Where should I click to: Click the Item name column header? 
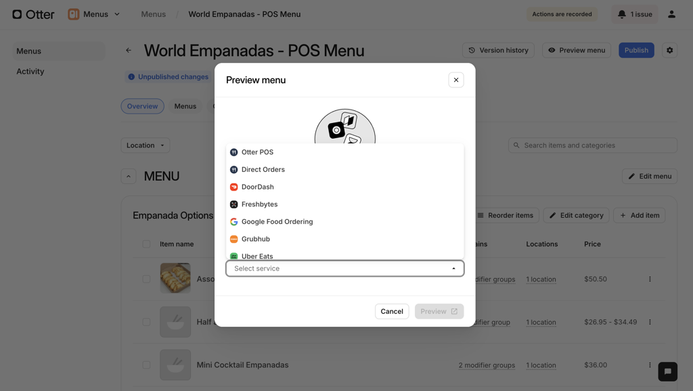click(x=177, y=244)
